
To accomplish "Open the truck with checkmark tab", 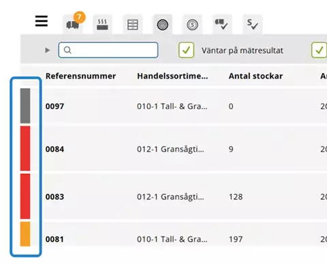I will (222, 25).
